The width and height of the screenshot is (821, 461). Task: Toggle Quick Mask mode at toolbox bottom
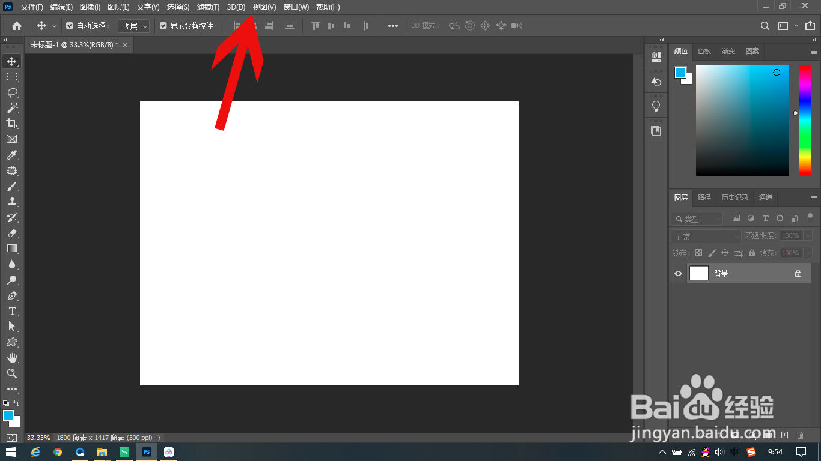click(x=12, y=438)
